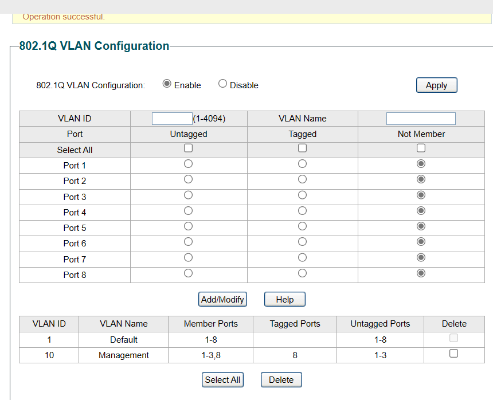The height and width of the screenshot is (400, 493).
Task: Check Select All Not Member checkbox
Action: pyautogui.click(x=421, y=148)
